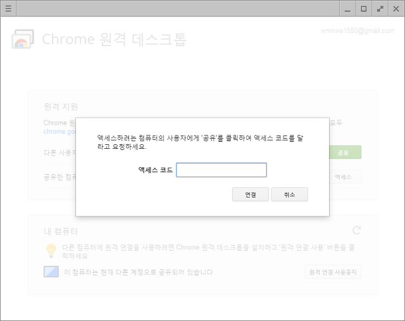Close the Chrome Remote Desktop window
Screen dimensions: 405x321
[x=396, y=9]
